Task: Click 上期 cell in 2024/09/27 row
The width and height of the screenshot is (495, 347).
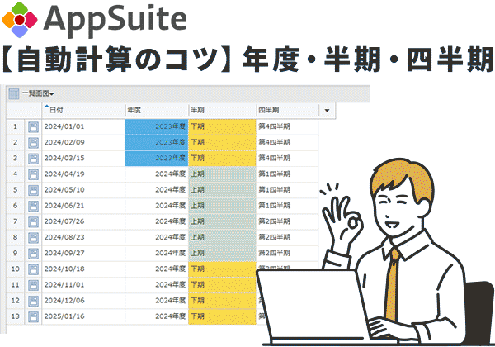Action: [x=222, y=253]
